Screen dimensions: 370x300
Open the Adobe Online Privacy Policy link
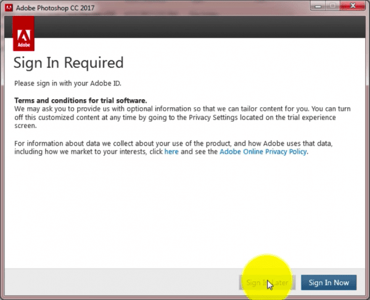click(263, 152)
